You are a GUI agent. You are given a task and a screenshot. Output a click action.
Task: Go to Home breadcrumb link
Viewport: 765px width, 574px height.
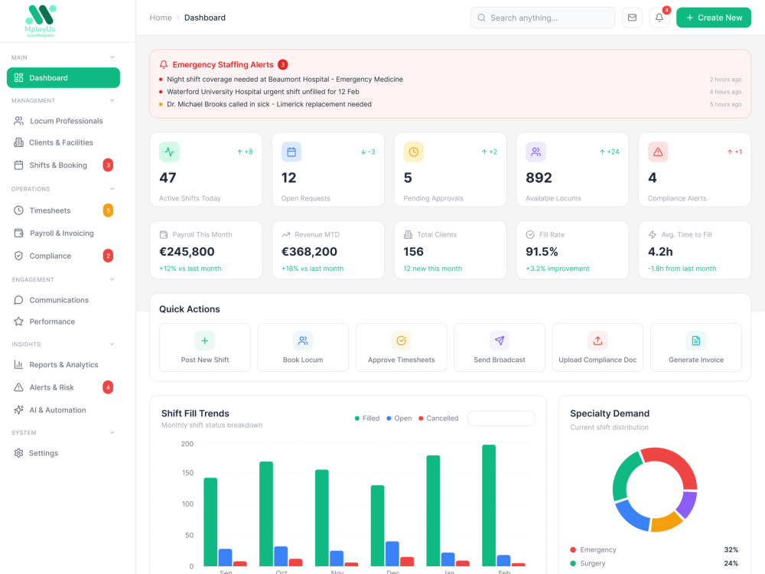pos(161,18)
